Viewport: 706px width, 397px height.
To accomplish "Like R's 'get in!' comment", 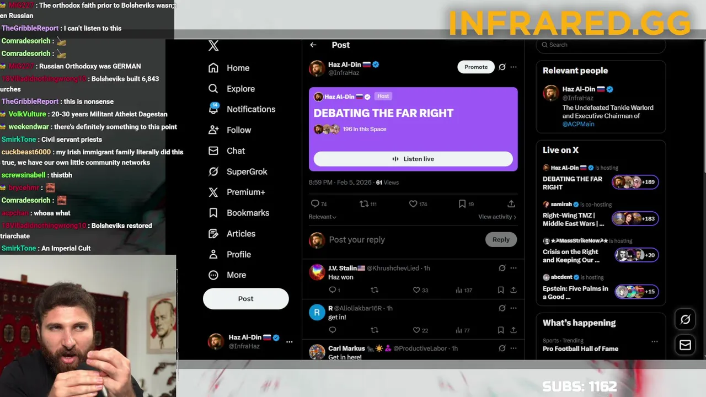I will tap(420, 330).
